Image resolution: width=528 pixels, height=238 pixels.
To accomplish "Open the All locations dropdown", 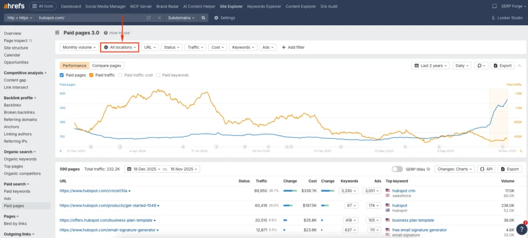I will point(120,47).
